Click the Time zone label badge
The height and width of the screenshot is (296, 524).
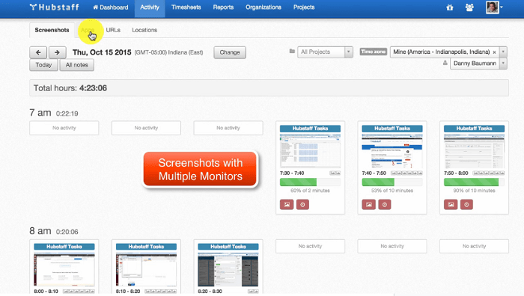[374, 52]
